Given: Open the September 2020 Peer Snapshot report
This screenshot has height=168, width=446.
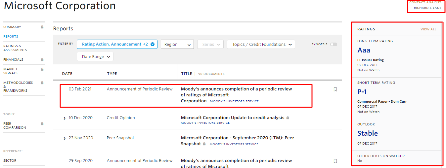Looking at the screenshot, I should 238,141.
